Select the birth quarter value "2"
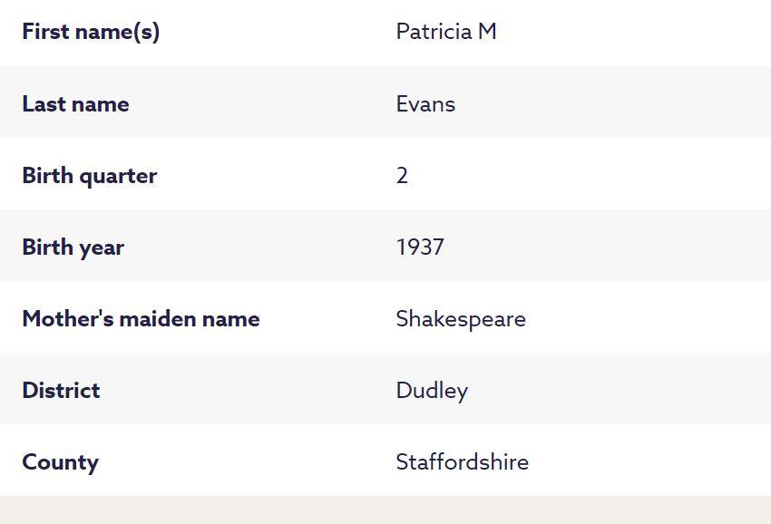 point(402,176)
